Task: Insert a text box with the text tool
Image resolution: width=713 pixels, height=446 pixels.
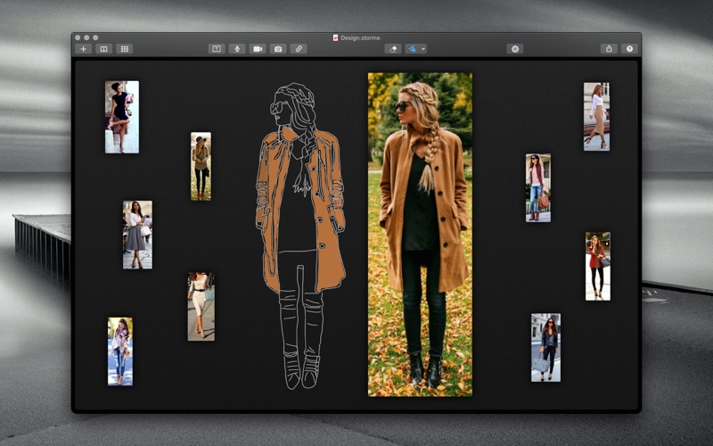Action: (x=217, y=49)
